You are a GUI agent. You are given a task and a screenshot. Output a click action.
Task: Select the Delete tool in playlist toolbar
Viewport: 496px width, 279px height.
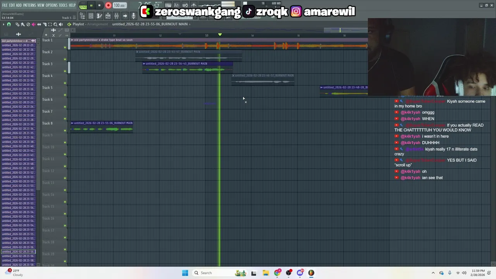[x=28, y=24]
